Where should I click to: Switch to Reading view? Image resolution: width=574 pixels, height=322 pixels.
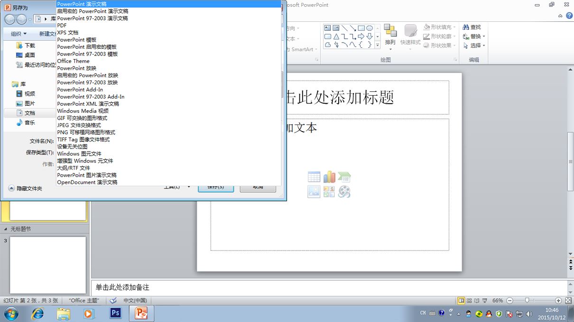pos(477,300)
